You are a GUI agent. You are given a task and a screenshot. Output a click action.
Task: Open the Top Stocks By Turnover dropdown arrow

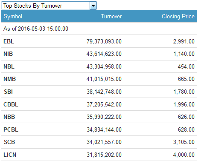coord(93,6)
